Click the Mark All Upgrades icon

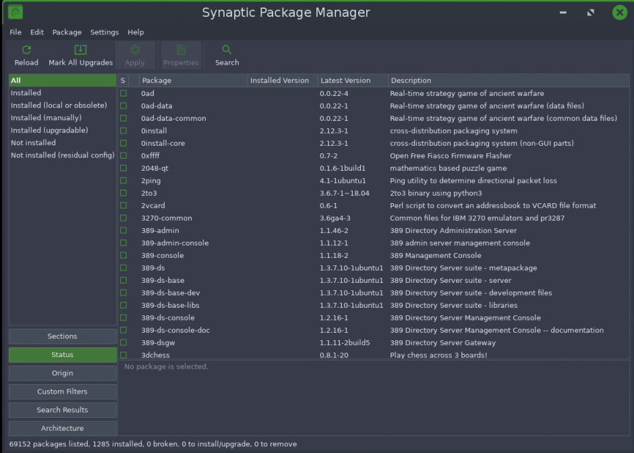click(80, 54)
